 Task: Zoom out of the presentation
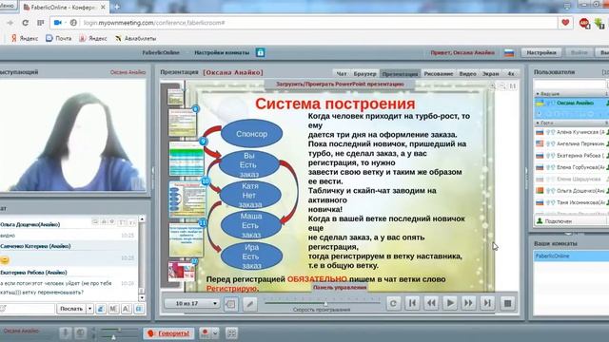click(x=502, y=86)
